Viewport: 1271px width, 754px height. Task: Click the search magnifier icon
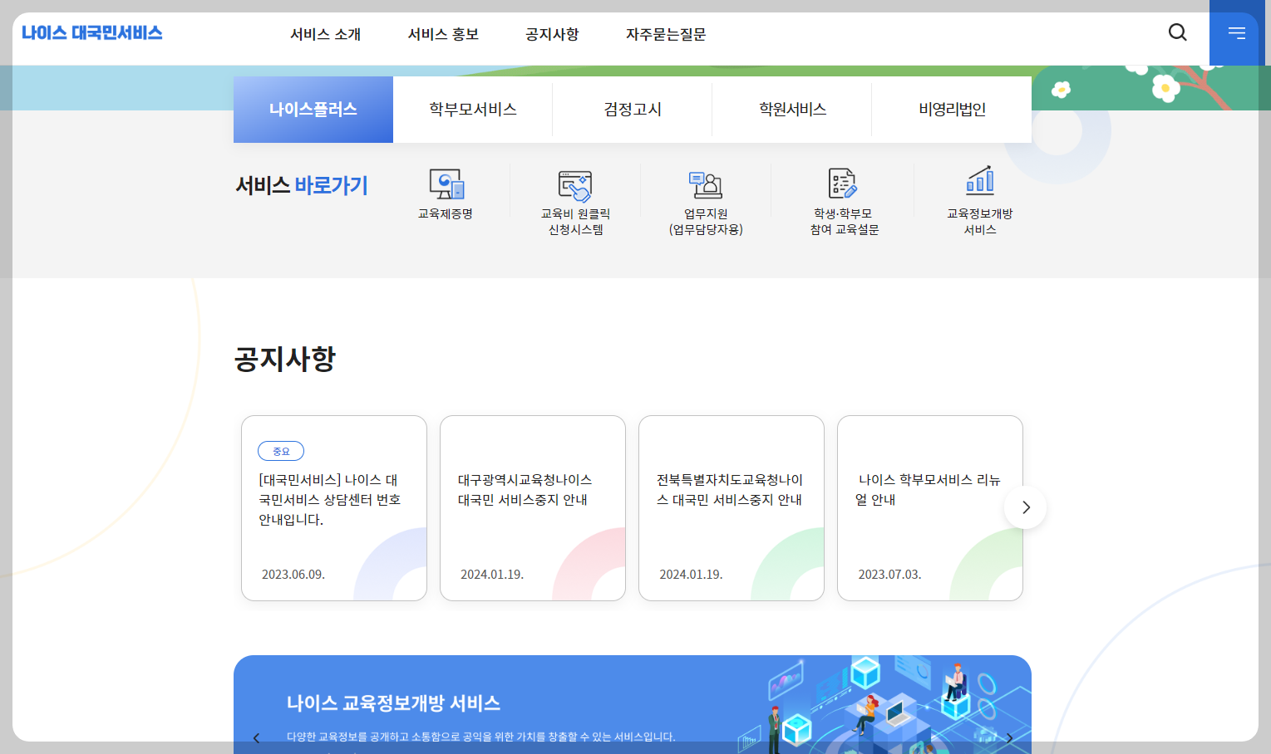[1177, 32]
